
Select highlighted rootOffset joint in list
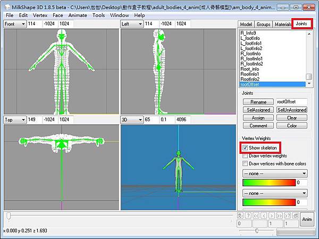[273, 84]
